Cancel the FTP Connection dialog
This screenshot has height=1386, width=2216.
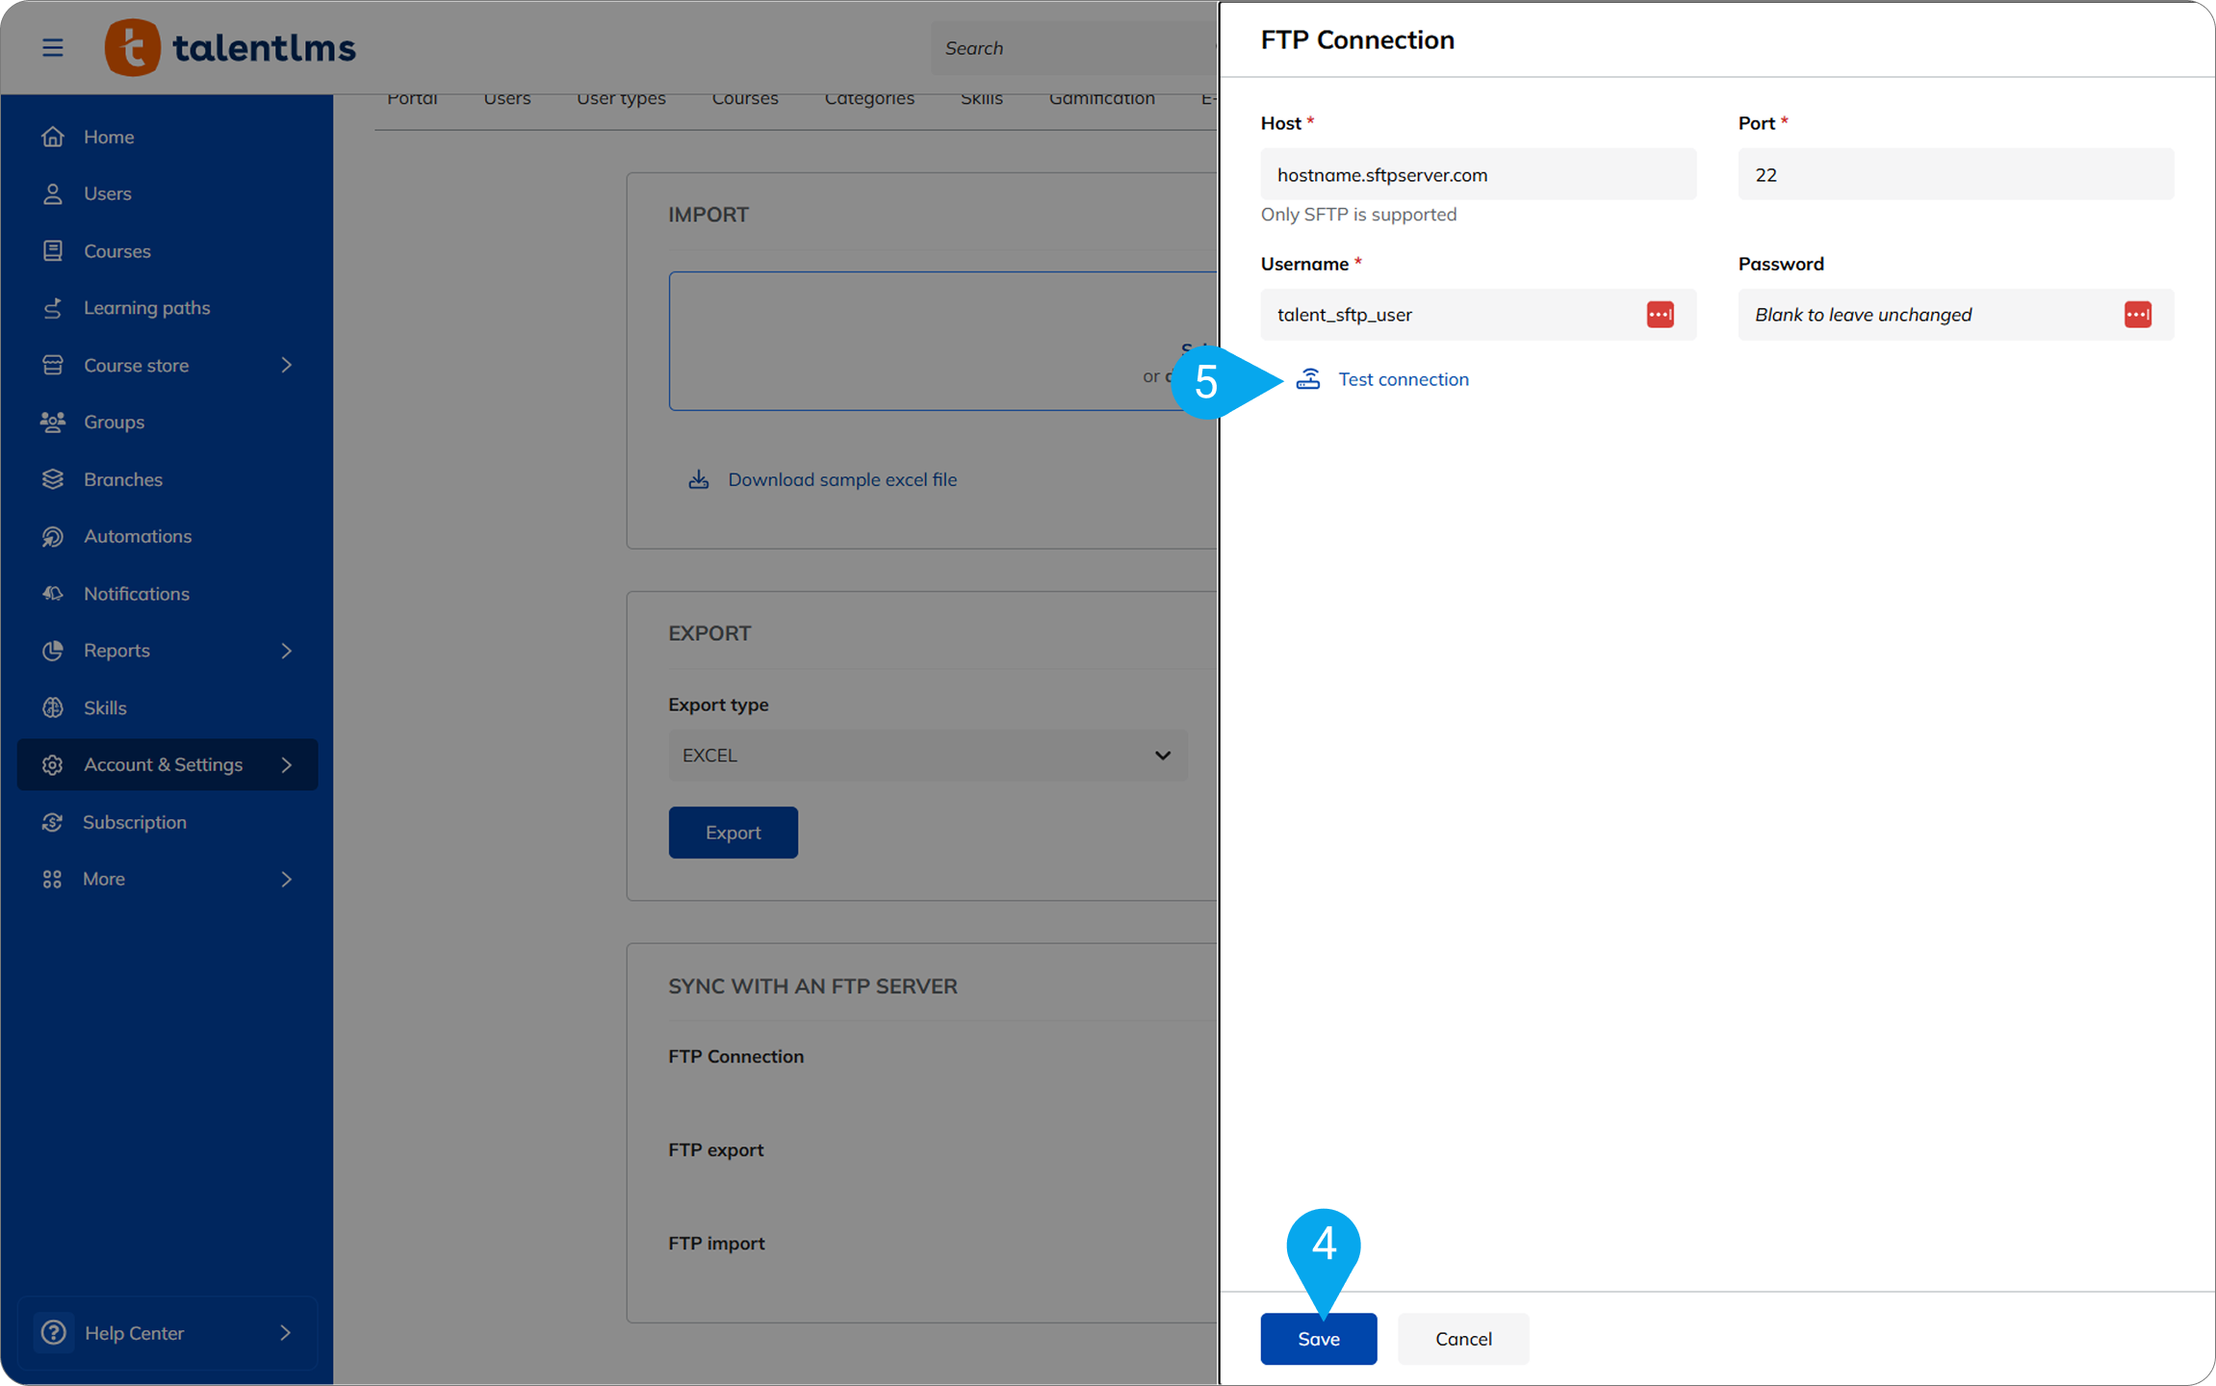(x=1462, y=1339)
